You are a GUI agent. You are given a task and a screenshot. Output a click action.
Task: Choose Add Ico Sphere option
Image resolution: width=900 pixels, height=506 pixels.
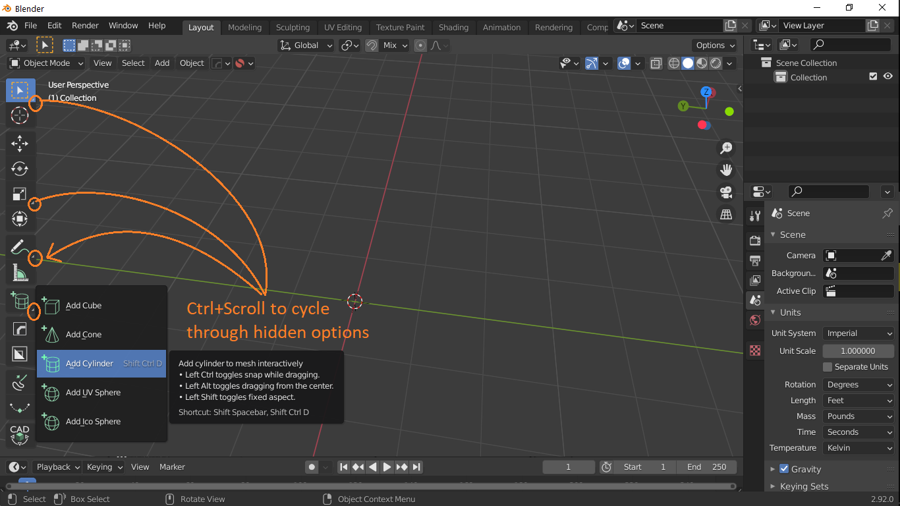[101, 422]
